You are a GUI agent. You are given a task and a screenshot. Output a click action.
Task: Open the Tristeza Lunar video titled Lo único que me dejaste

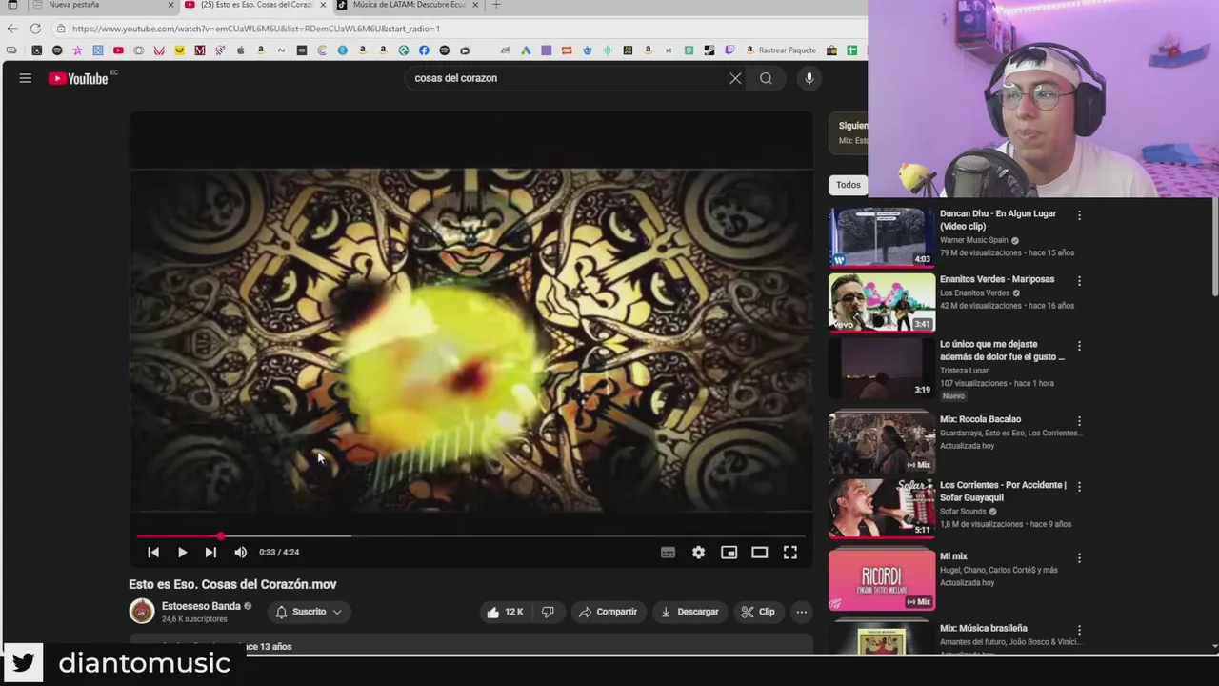(x=1002, y=350)
